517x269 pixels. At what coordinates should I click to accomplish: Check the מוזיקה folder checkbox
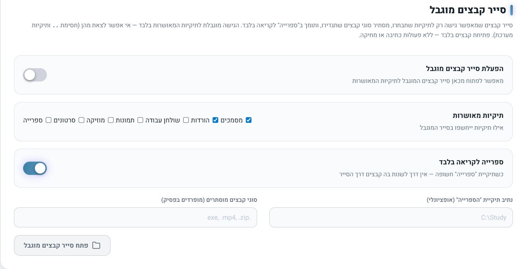tap(111, 120)
